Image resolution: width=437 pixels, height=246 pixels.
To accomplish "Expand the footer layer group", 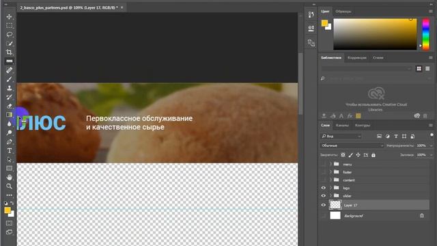I will [330, 172].
